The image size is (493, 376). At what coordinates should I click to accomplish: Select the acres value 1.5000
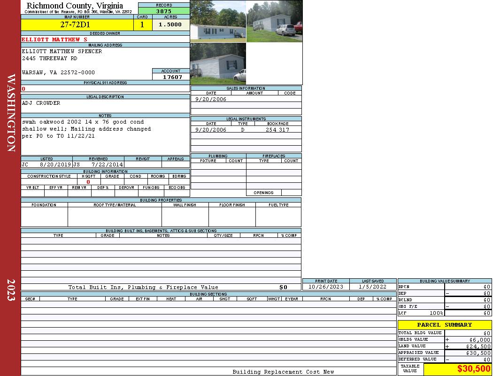170,24
